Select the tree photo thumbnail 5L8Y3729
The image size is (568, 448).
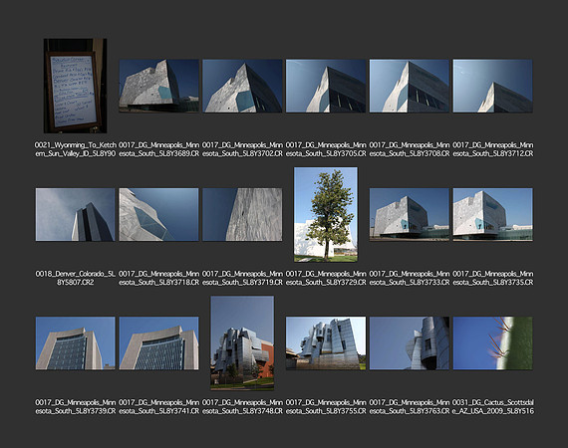click(x=326, y=215)
